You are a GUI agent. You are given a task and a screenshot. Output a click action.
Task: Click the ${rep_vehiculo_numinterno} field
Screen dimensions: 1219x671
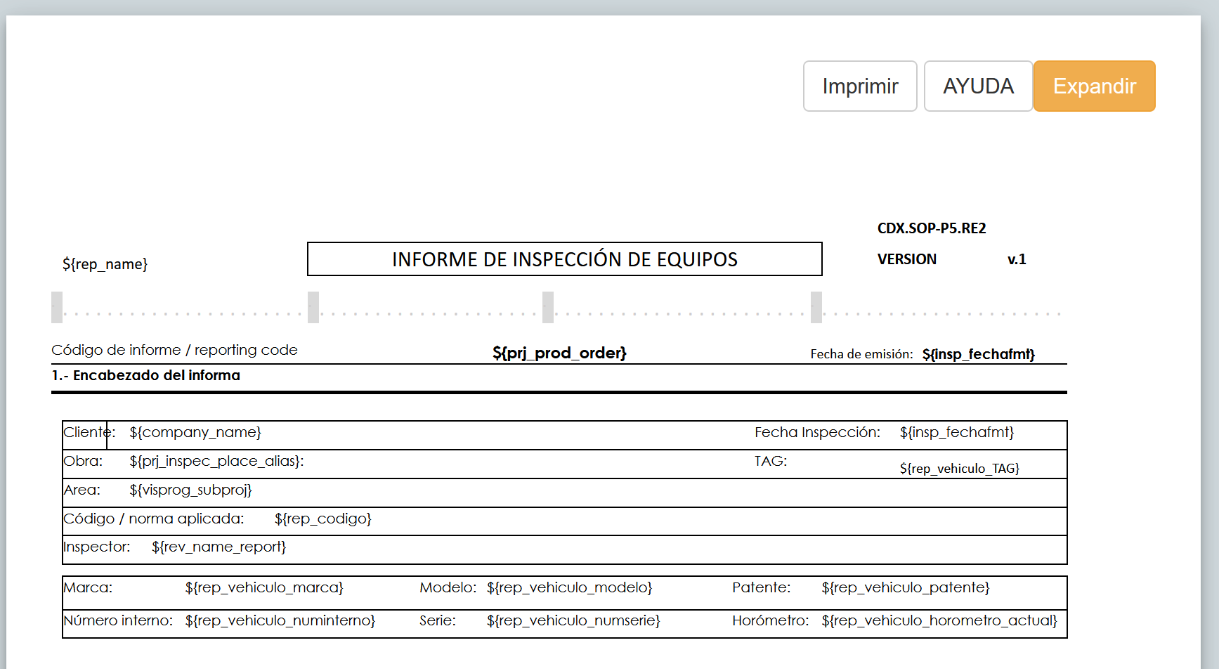pos(280,620)
